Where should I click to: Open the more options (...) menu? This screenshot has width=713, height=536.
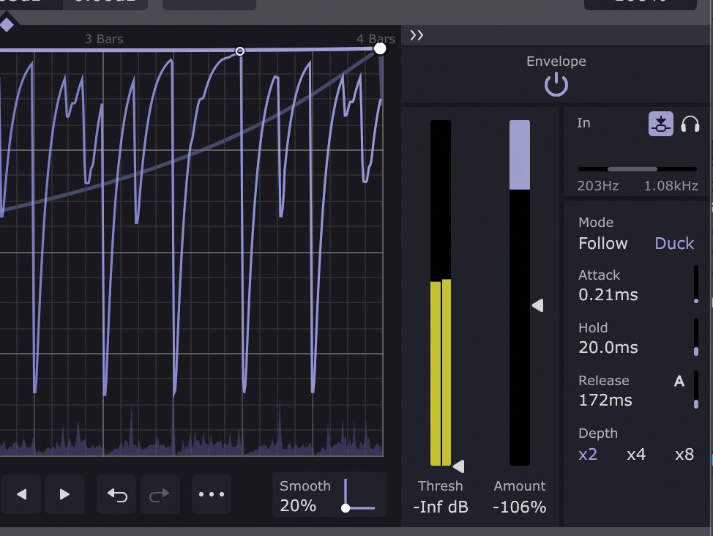point(211,494)
